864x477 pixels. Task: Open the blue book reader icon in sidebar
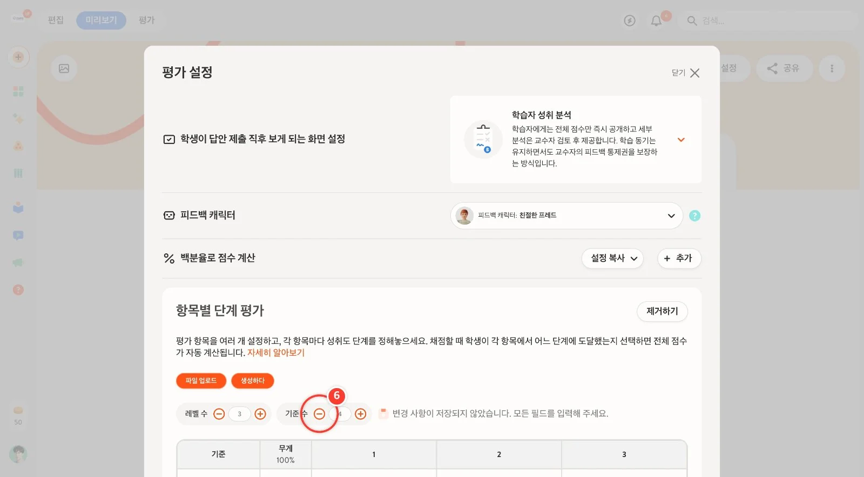[x=18, y=208]
